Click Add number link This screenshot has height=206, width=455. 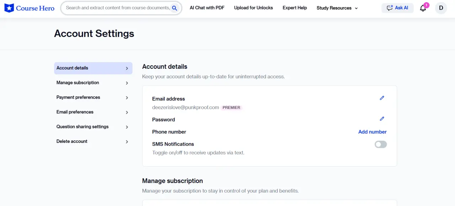click(373, 132)
